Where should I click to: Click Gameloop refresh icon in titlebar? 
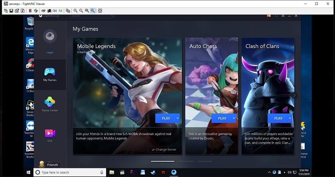click(276, 16)
